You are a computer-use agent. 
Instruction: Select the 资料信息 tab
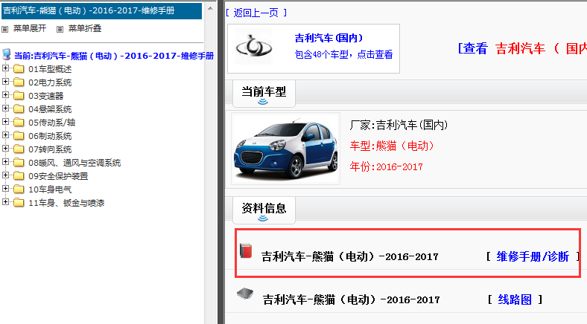[264, 210]
